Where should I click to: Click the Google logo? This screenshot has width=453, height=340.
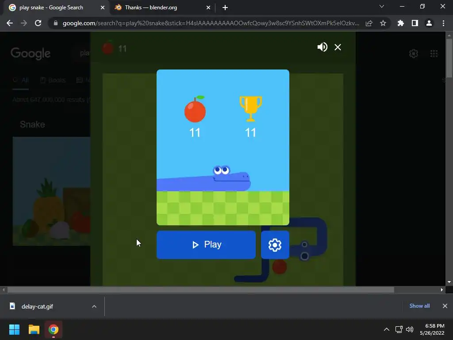coord(31,54)
